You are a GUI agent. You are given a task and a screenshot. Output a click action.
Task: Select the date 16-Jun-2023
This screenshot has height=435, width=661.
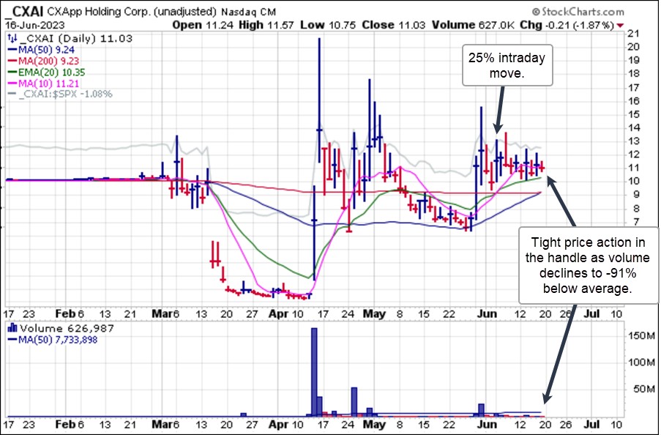click(34, 25)
